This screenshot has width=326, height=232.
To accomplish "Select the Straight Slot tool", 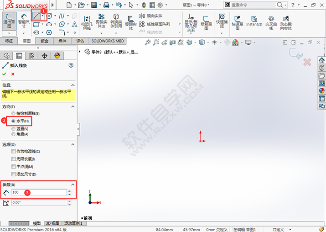I will [x=36, y=32].
